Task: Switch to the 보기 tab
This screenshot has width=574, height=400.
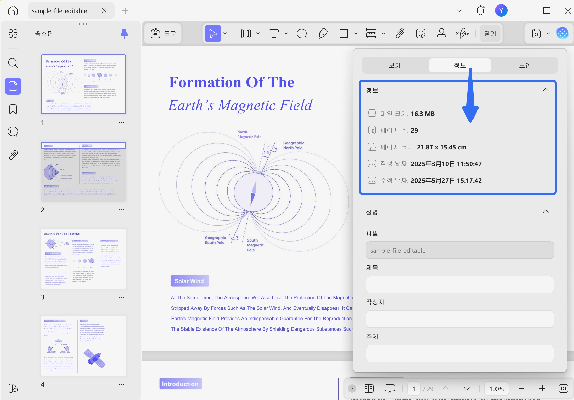Action: coord(395,65)
